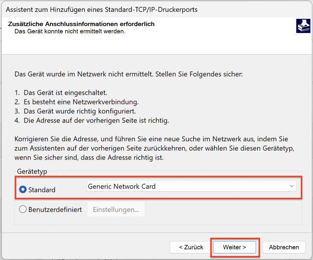Open the Generic Network Card combo box
The image size is (313, 260).
187,187
